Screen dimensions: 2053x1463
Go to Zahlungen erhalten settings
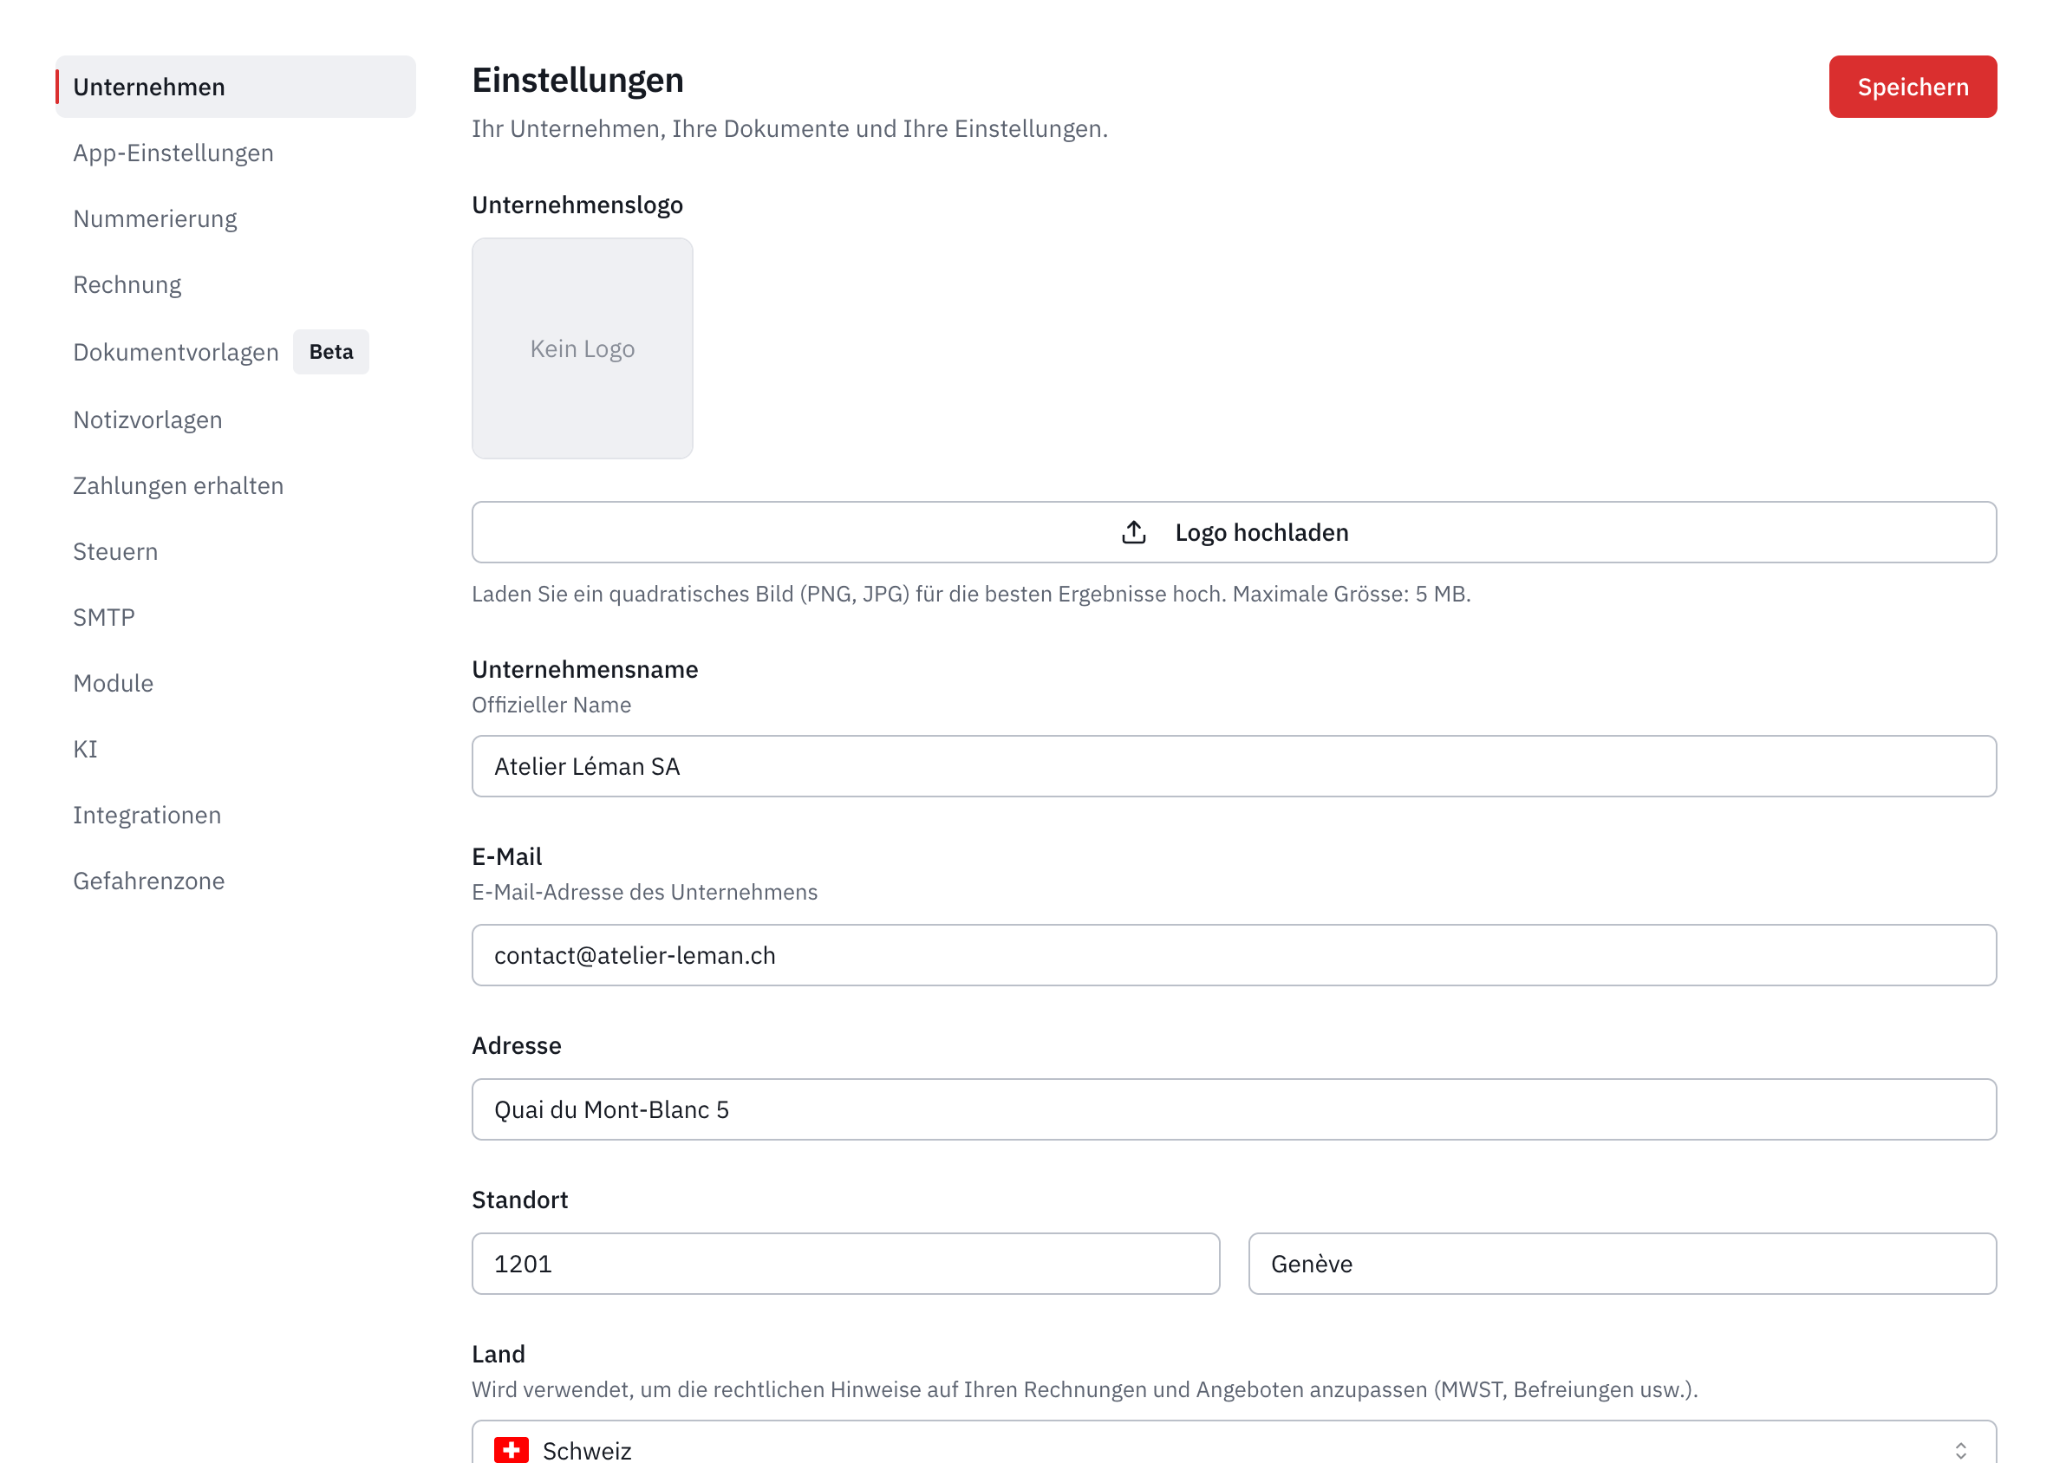click(x=179, y=485)
